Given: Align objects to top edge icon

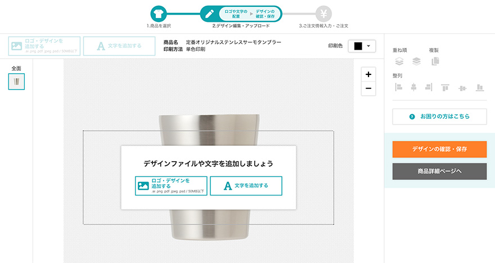Looking at the screenshot, I should click(x=445, y=87).
